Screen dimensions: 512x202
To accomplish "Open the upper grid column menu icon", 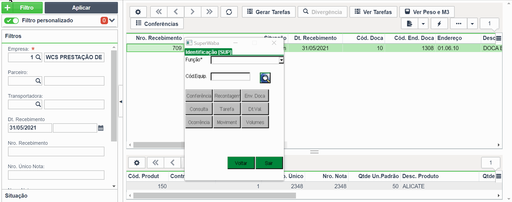I will (x=498, y=38).
